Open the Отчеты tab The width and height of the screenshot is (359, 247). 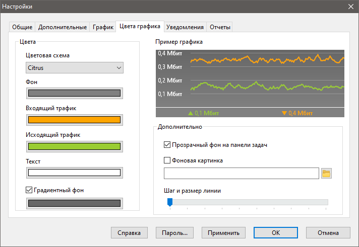[220, 27]
